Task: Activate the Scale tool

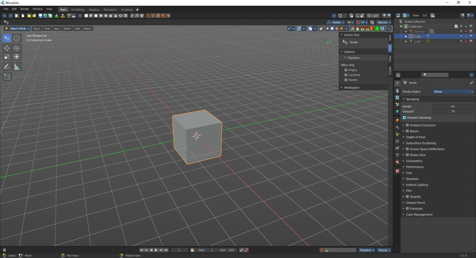Action: pyautogui.click(x=7, y=56)
